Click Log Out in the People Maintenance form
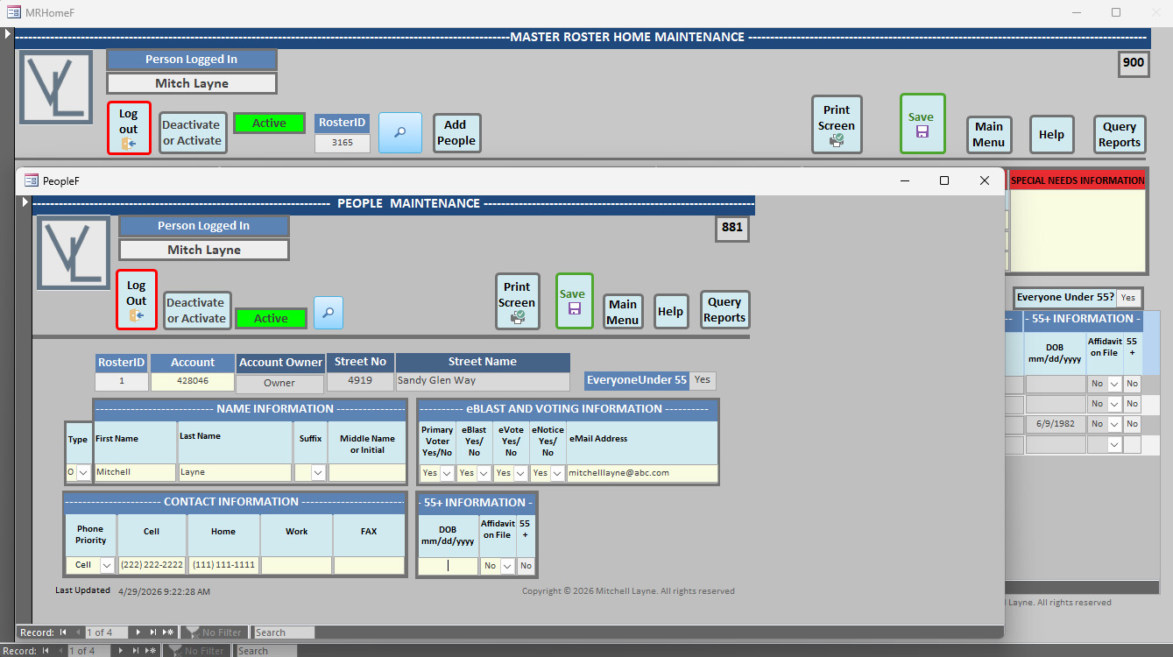This screenshot has width=1173, height=657. pos(136,300)
